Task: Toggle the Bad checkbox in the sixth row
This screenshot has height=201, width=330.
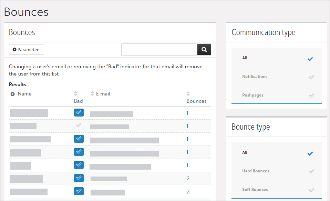Action: pos(79,178)
